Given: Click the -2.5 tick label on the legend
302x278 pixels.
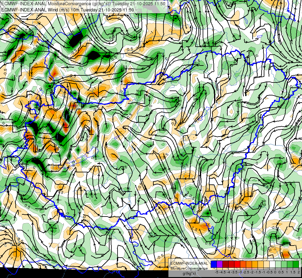Looking at the screenshot, I should pos(246,272).
